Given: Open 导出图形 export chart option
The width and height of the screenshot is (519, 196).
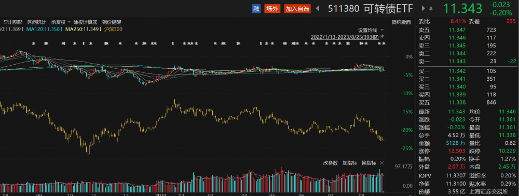Looking at the screenshot, I should pyautogui.click(x=13, y=22).
